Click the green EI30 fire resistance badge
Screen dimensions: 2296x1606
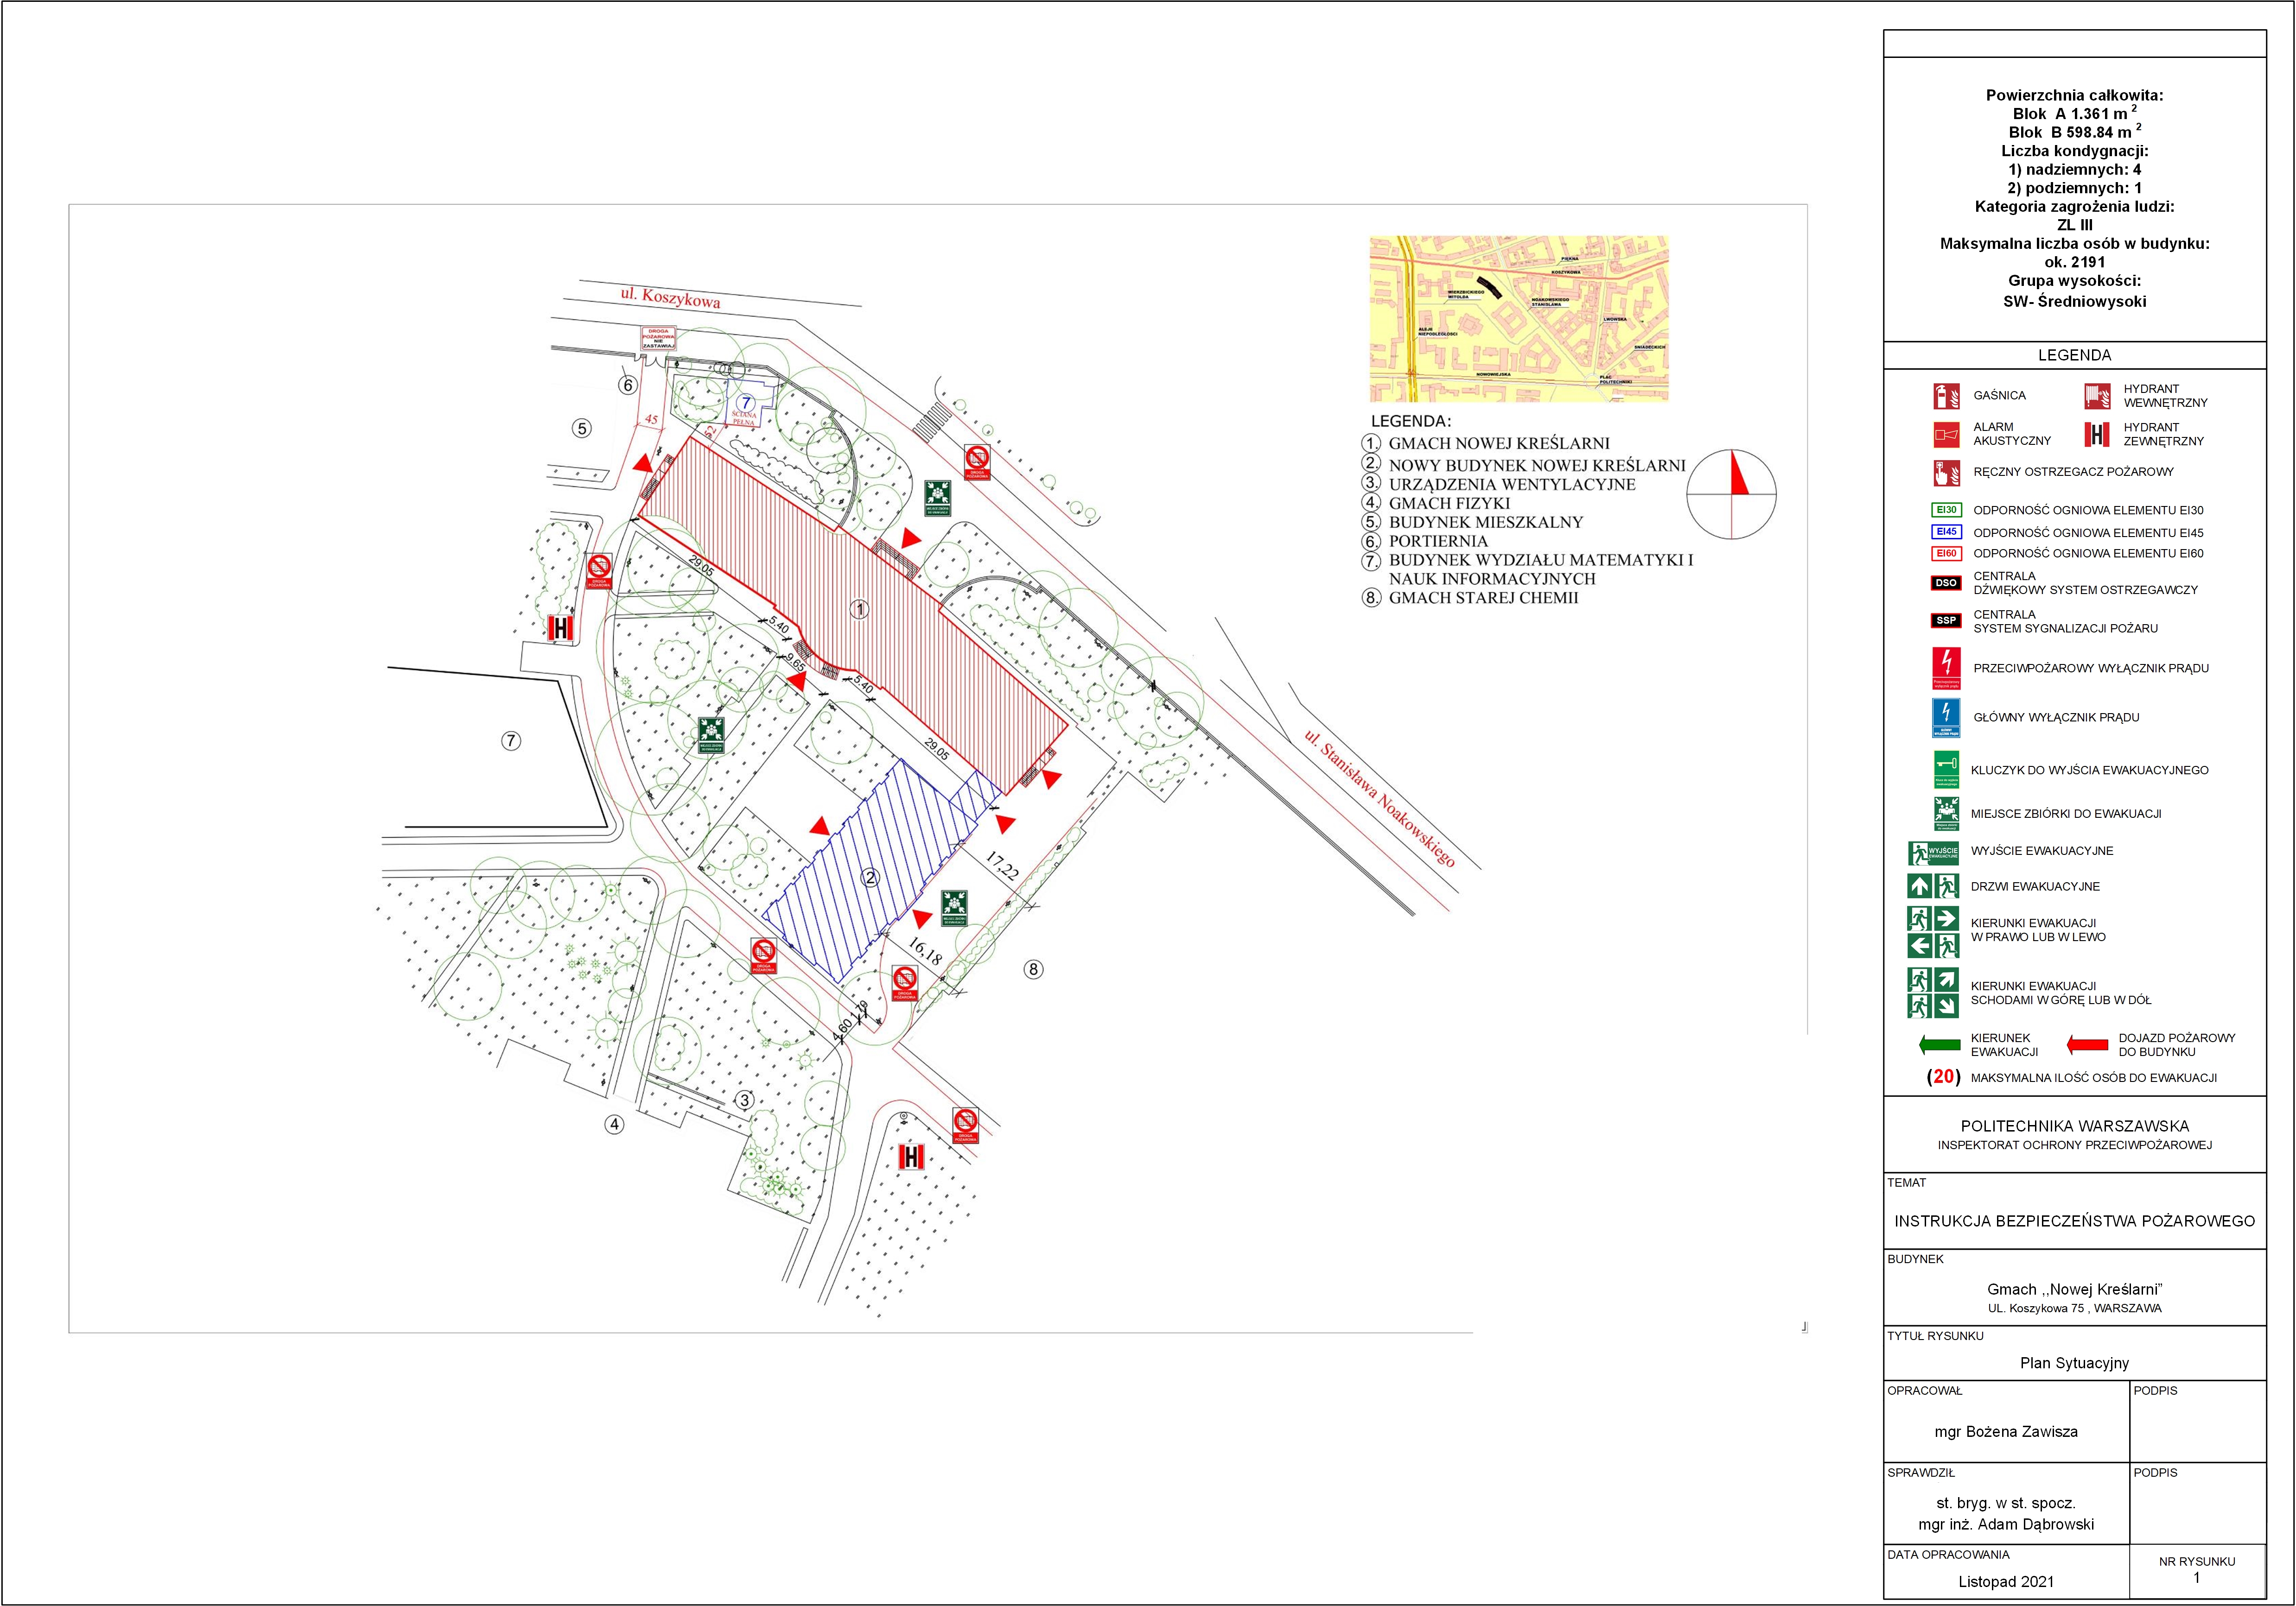[x=1946, y=510]
